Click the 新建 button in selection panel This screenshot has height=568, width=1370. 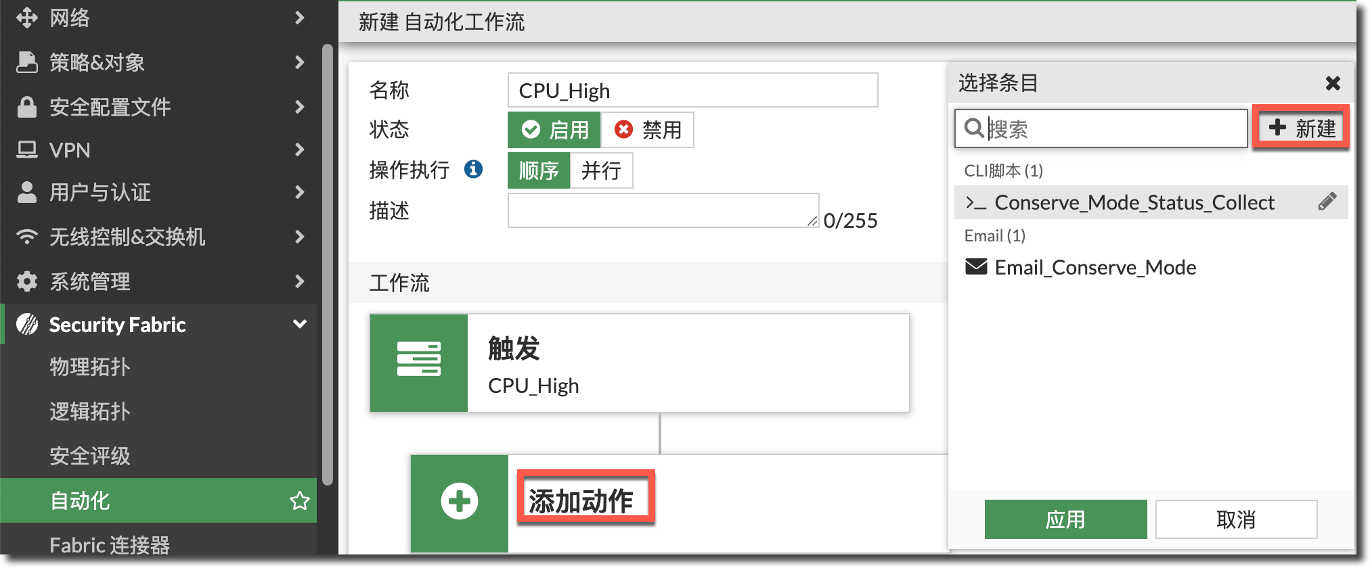pos(1301,128)
